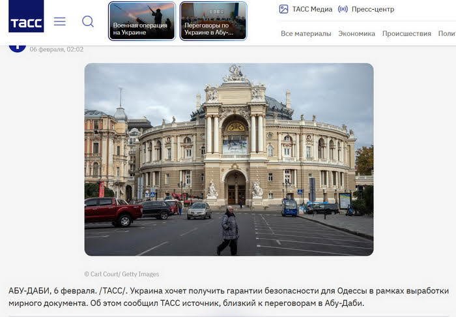The image size is (456, 317).
Task: Select the Экономика section
Action: (x=356, y=34)
